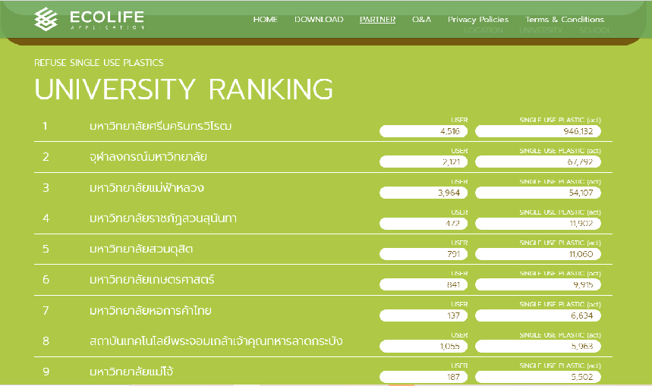This screenshot has width=652, height=386.
Task: Select rank 1 มหาวิทยาลัยศรีนครินทรวิโรฒ
Action: click(x=160, y=126)
